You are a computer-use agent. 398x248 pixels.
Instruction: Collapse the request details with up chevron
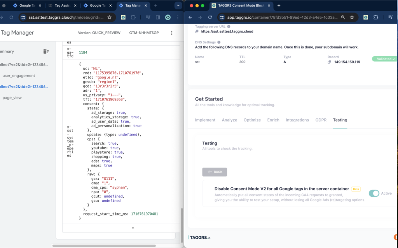pos(133,228)
